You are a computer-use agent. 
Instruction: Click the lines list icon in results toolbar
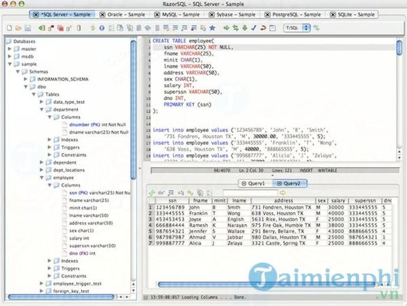(171, 193)
